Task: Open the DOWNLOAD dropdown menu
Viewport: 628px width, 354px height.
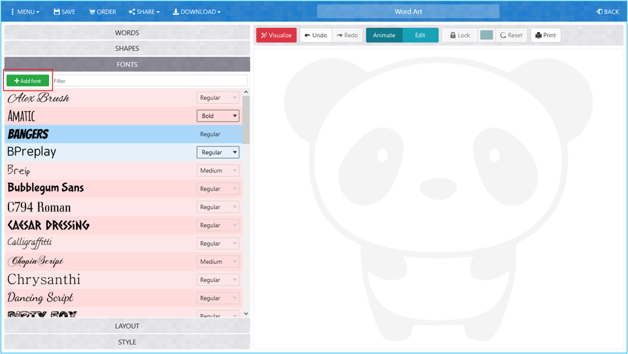Action: point(196,12)
